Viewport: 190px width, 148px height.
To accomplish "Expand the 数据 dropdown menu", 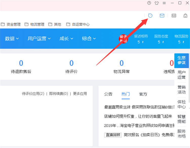I will (12, 39).
